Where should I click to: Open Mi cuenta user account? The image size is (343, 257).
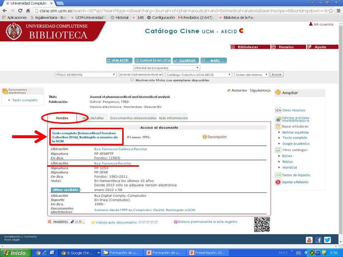pos(321,24)
